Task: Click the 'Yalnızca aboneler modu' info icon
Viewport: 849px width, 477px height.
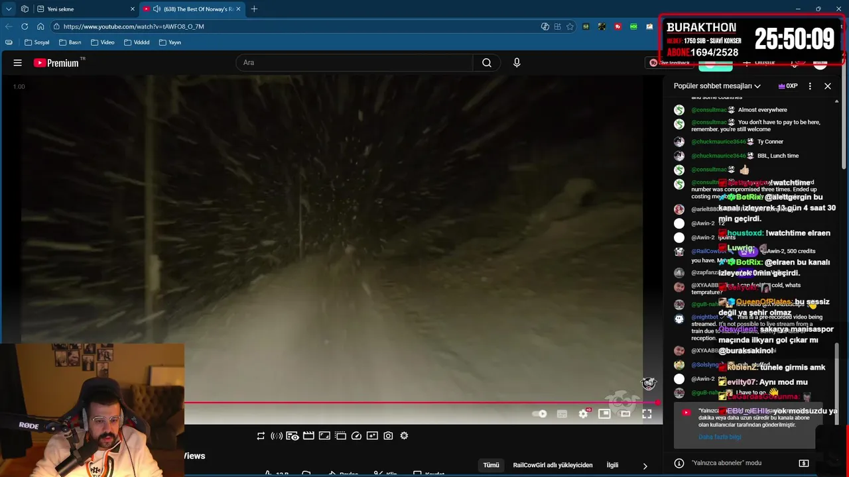Action: (679, 463)
